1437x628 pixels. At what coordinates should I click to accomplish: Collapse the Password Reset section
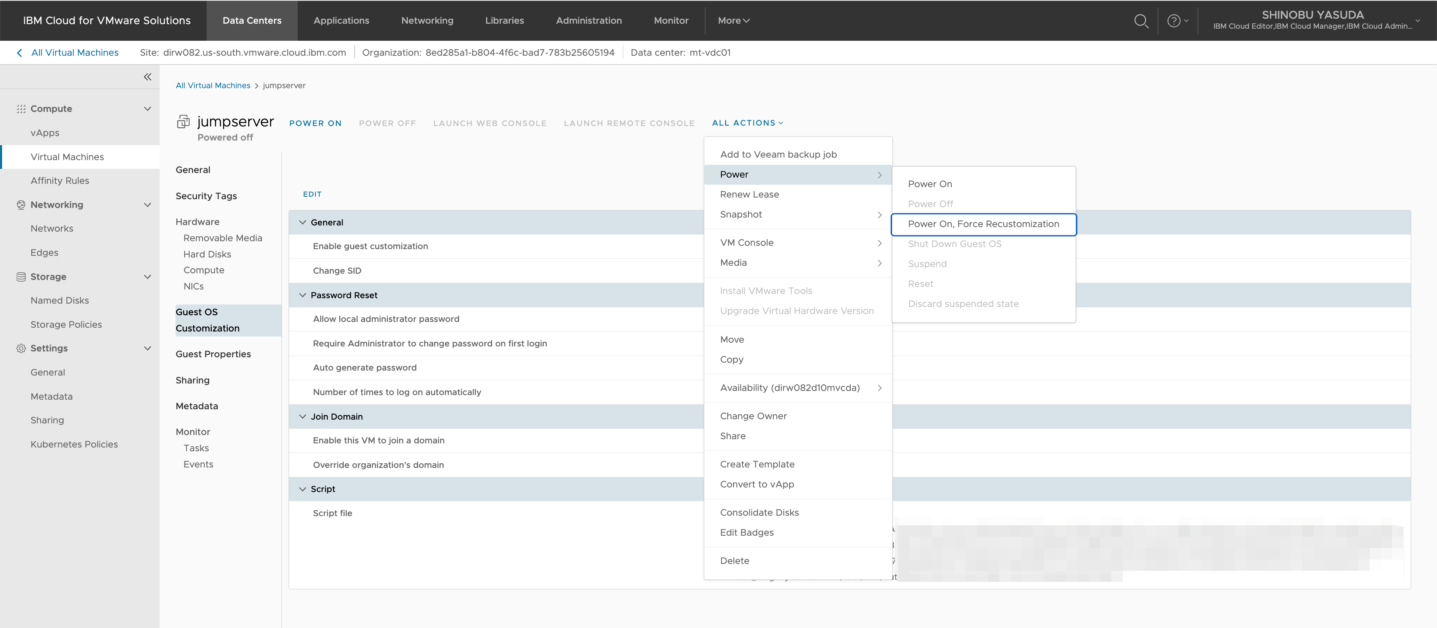point(302,295)
